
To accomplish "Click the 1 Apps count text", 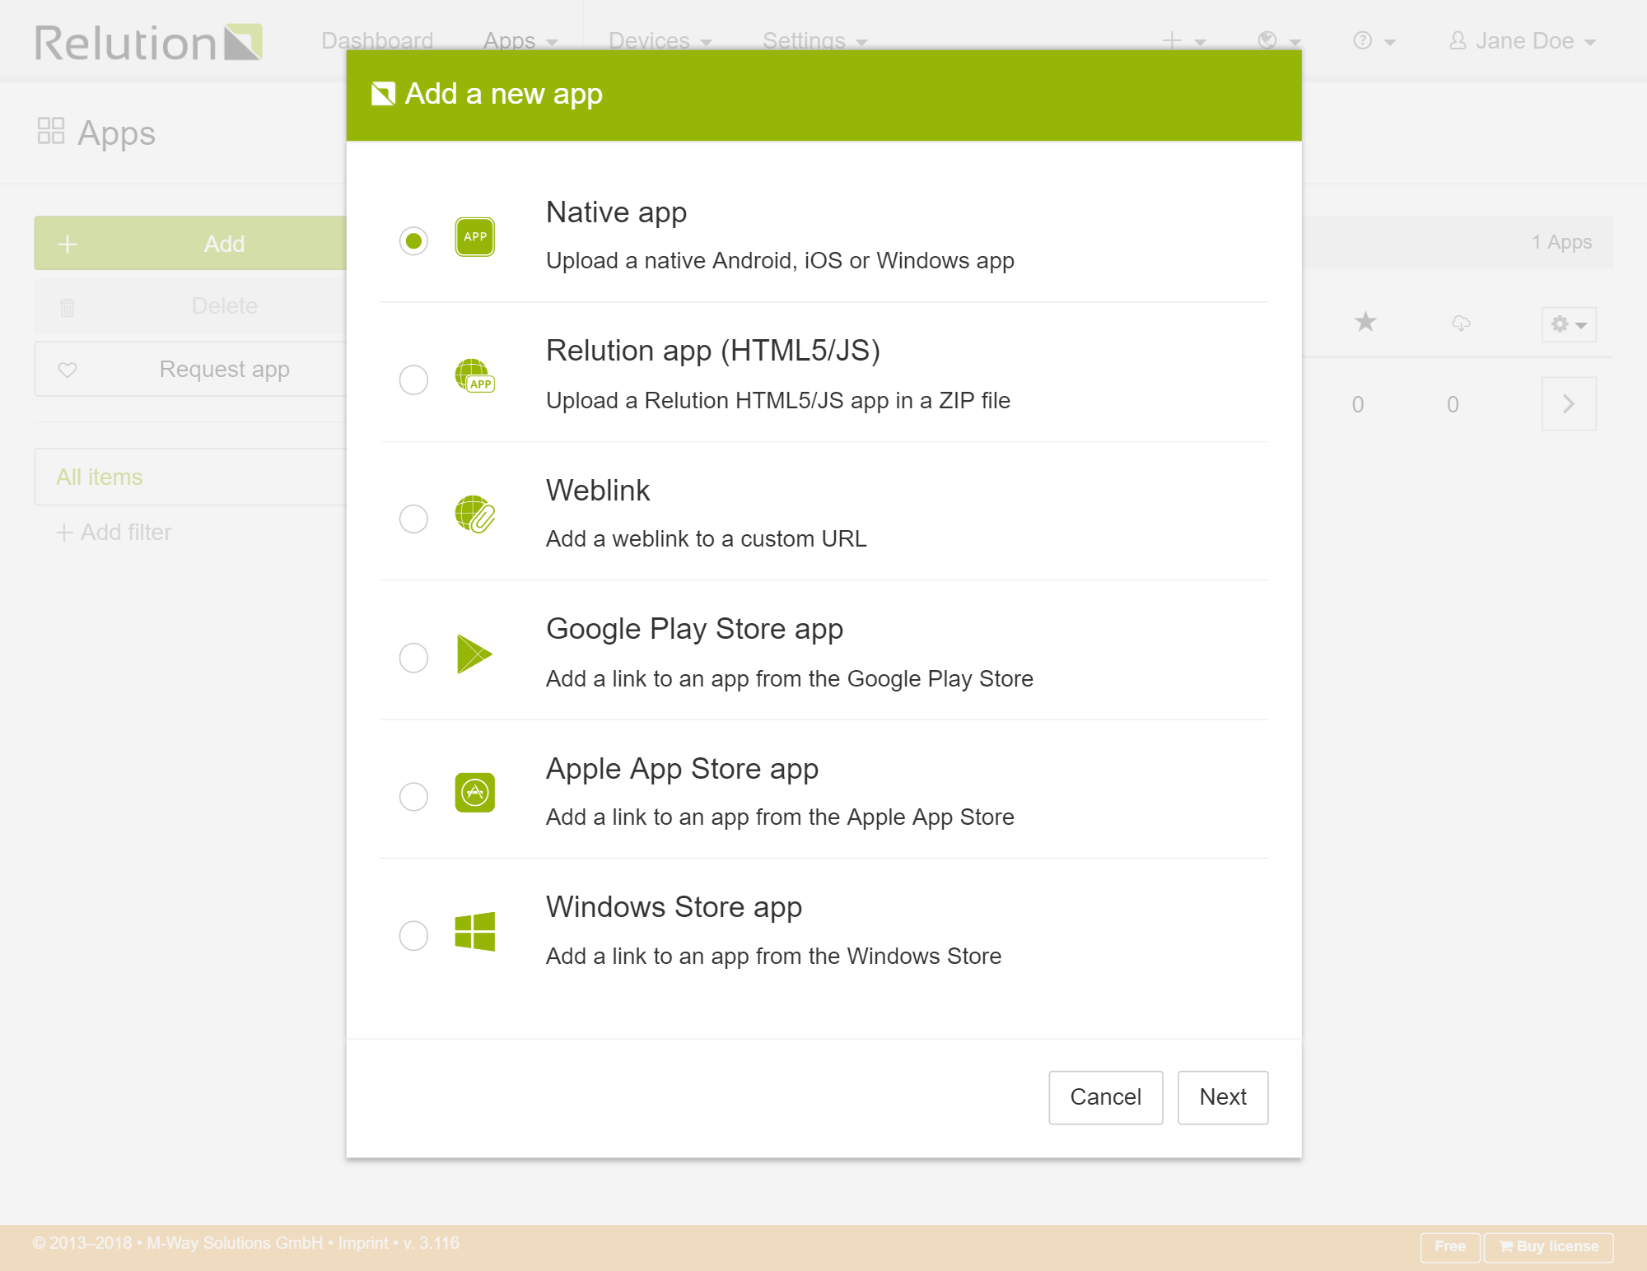I will [x=1561, y=242].
